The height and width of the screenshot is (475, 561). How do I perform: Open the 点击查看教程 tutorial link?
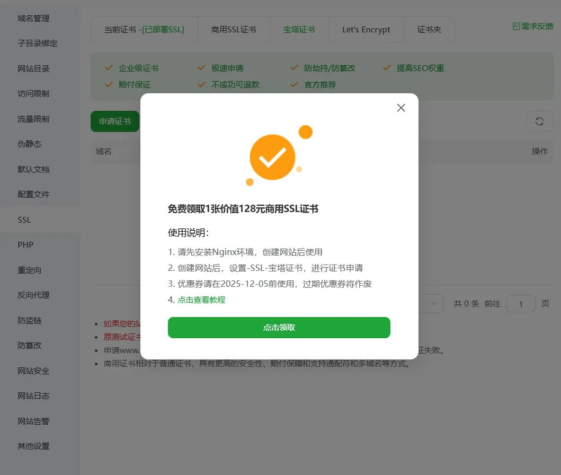201,300
